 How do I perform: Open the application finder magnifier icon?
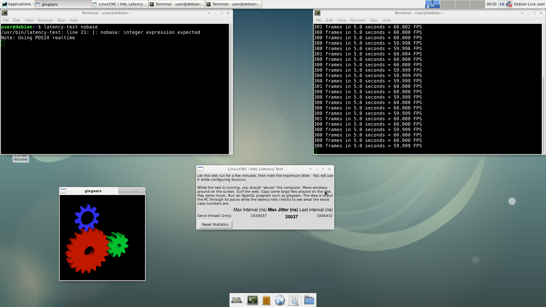(x=294, y=300)
